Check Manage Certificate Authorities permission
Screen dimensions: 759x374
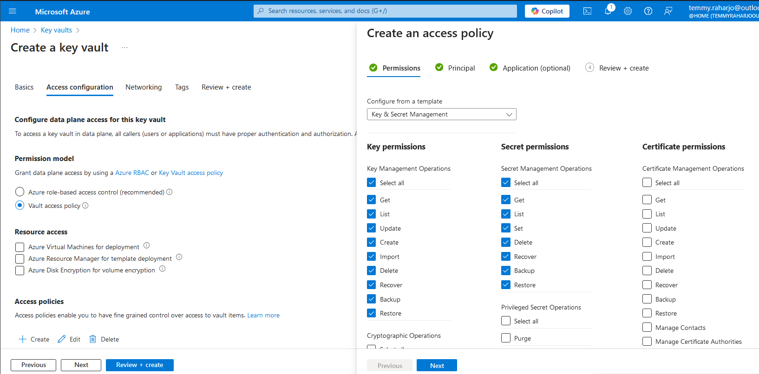pos(647,341)
